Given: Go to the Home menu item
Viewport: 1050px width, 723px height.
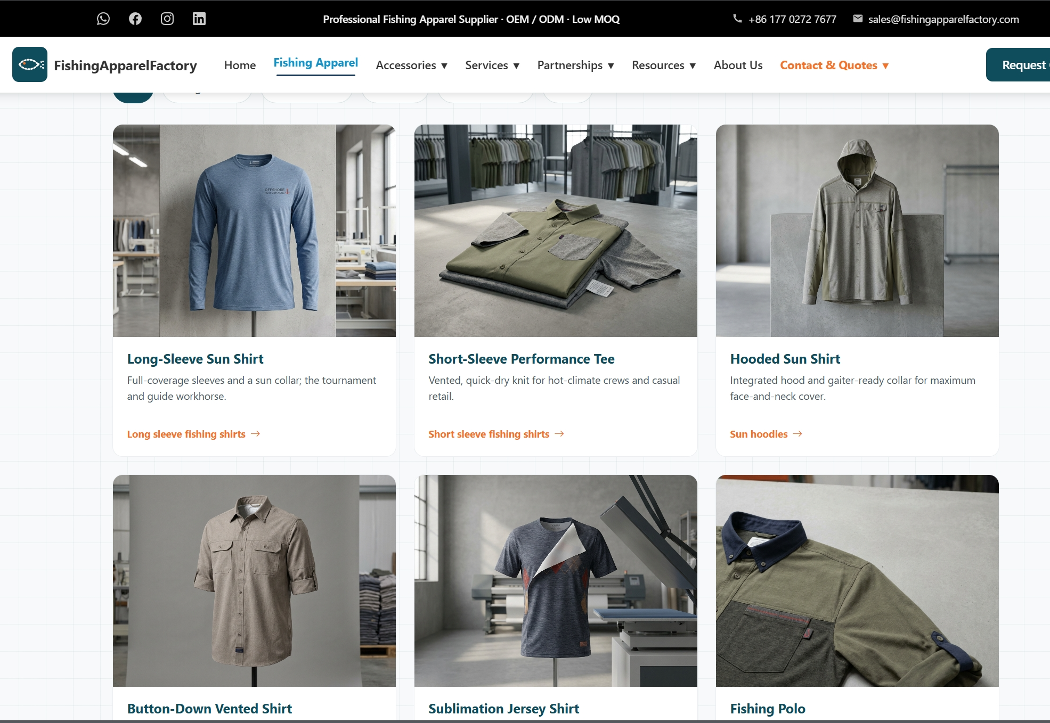Looking at the screenshot, I should coord(240,65).
